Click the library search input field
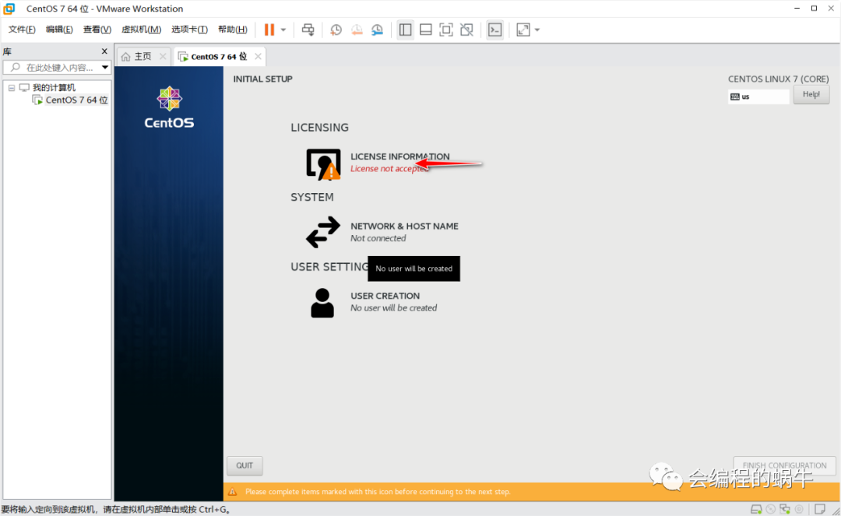 pyautogui.click(x=56, y=68)
